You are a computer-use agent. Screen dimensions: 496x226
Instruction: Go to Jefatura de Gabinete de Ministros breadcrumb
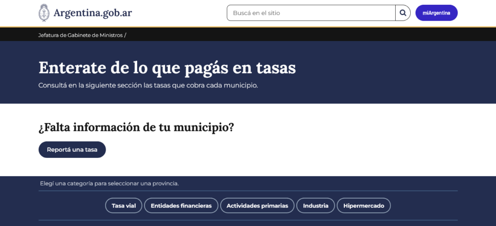pos(80,35)
